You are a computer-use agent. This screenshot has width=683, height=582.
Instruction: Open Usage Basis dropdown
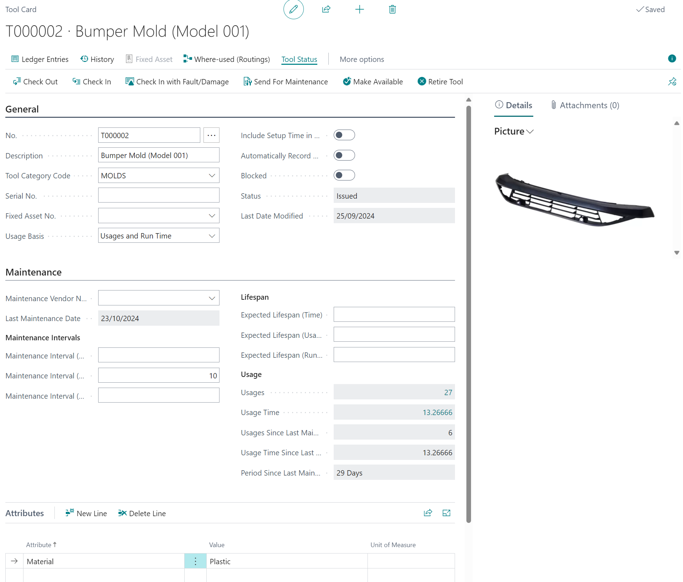212,236
